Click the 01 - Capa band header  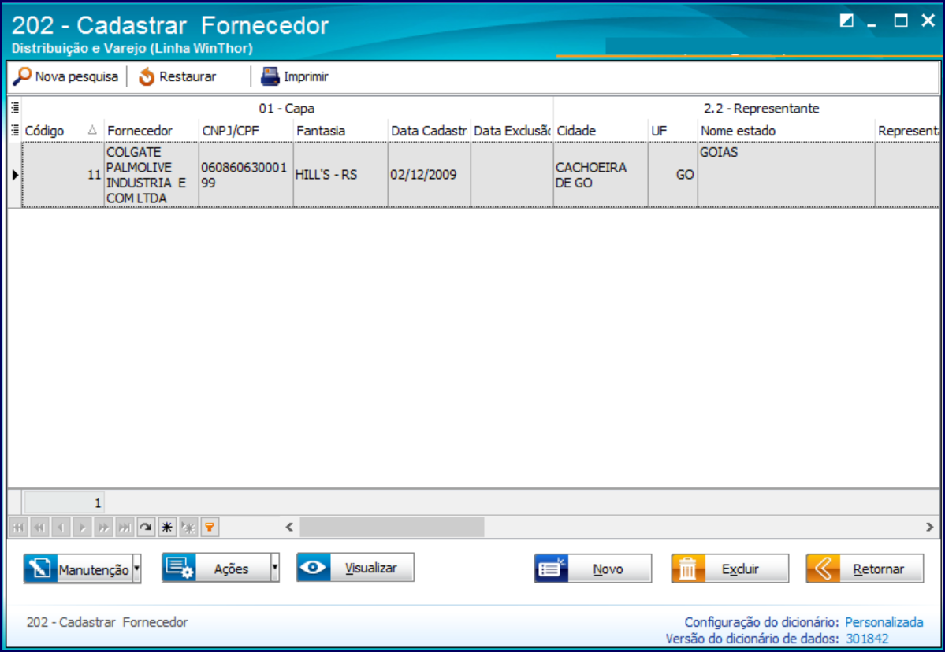[287, 109]
